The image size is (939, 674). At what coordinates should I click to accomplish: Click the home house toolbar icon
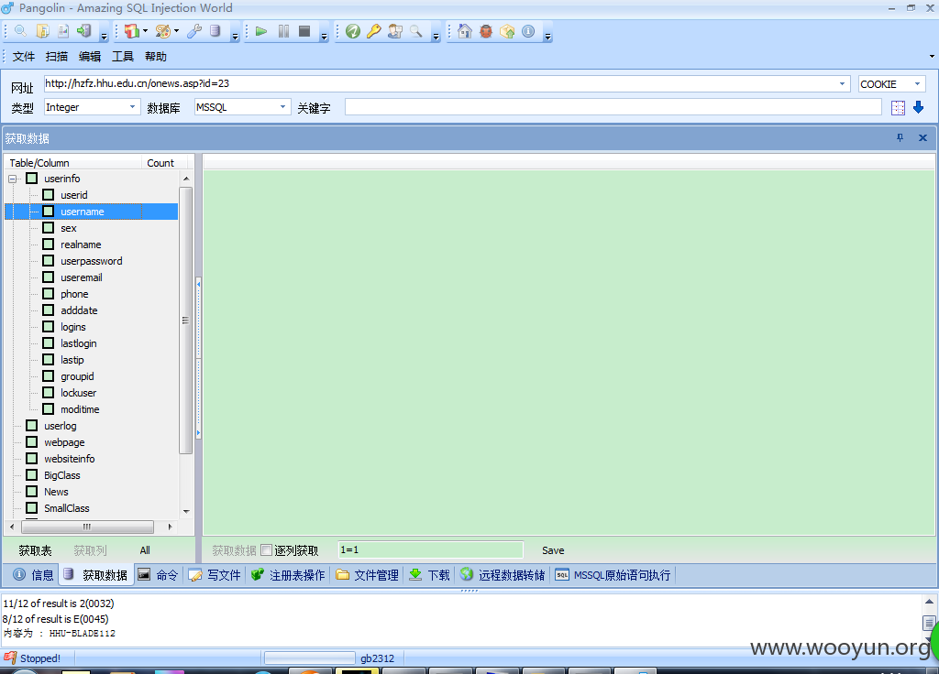pos(465,31)
